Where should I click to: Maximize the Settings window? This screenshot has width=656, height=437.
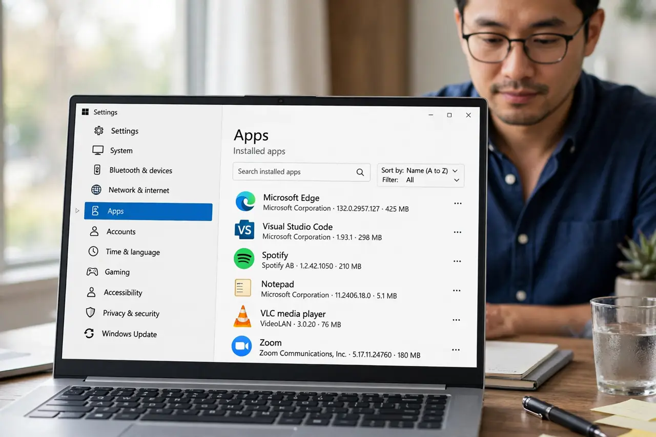[x=449, y=115]
